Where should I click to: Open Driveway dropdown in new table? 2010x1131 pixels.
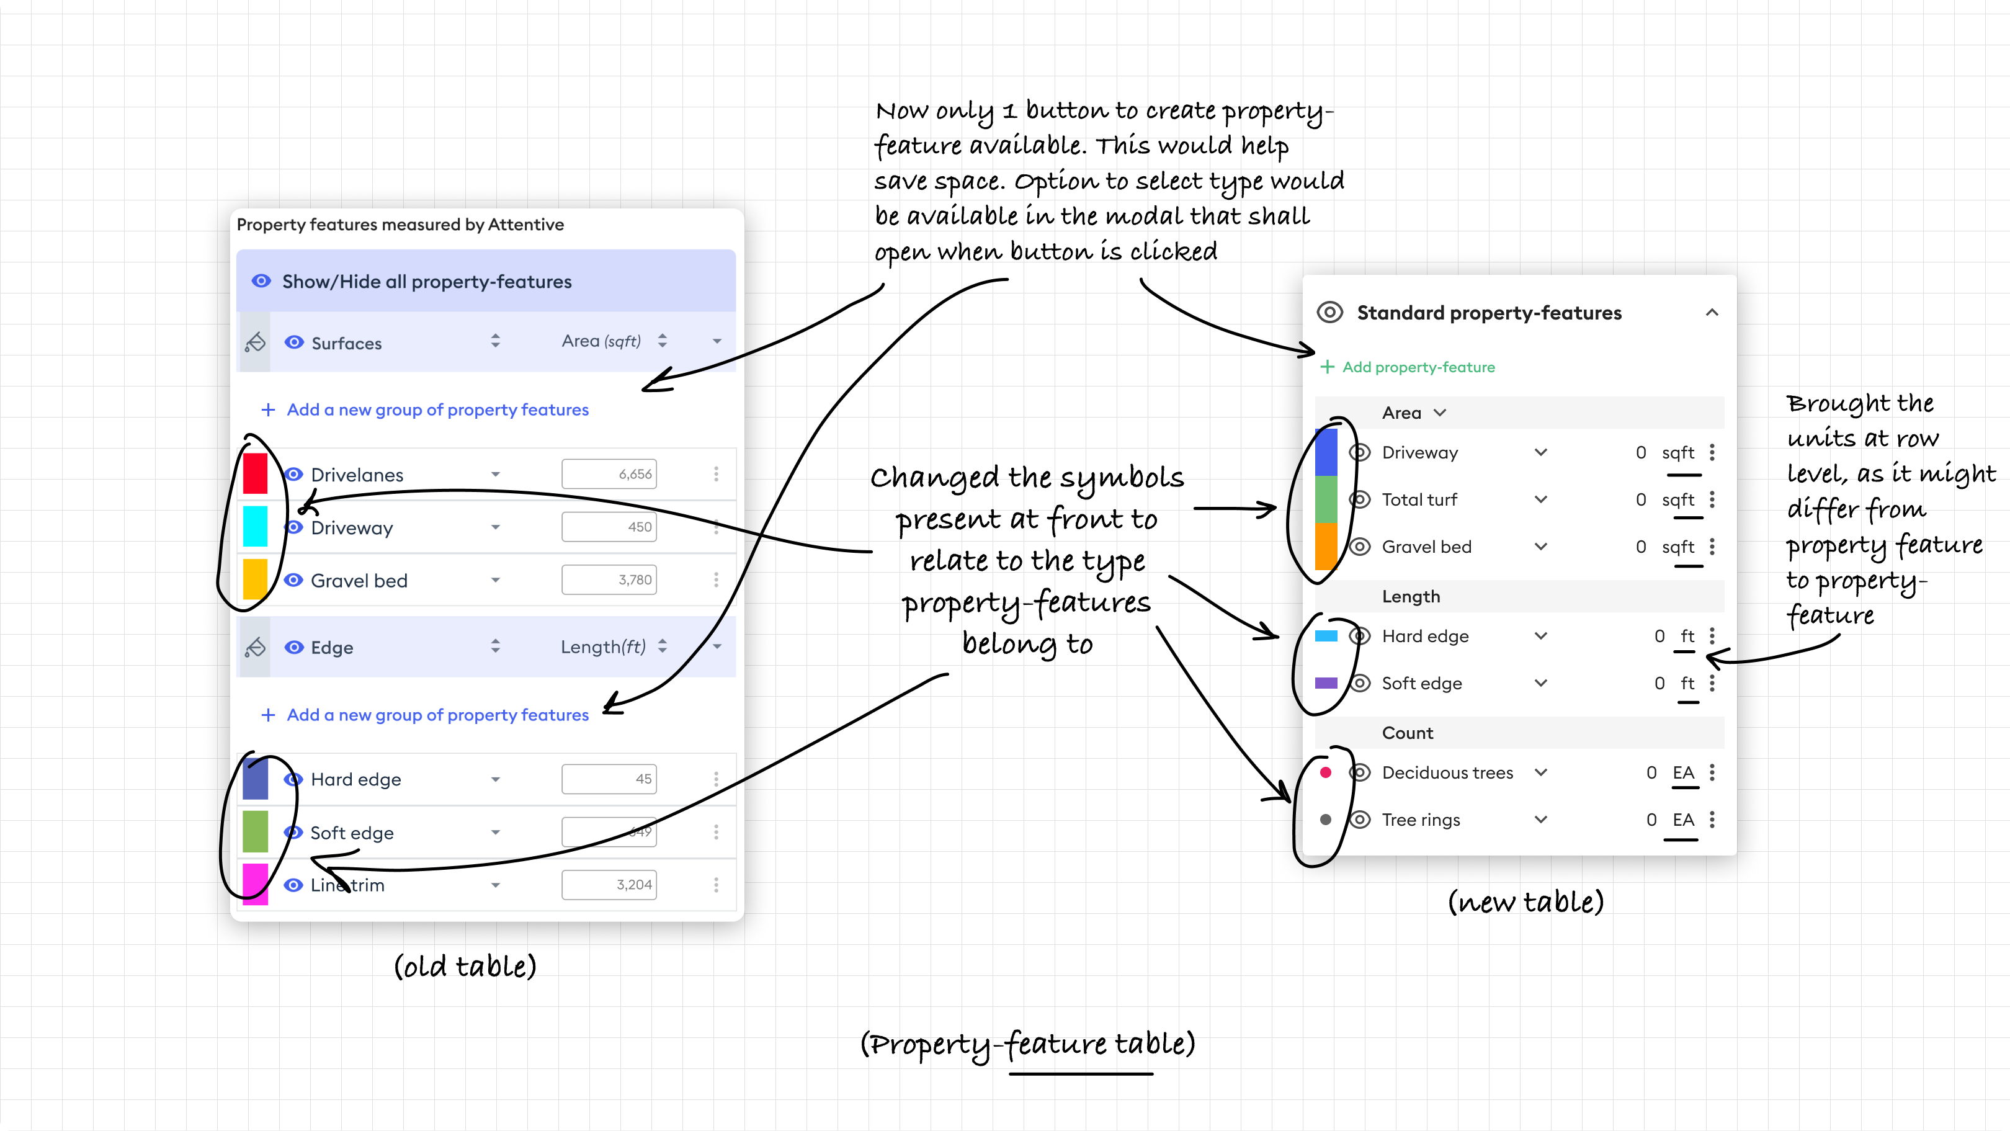1541,453
